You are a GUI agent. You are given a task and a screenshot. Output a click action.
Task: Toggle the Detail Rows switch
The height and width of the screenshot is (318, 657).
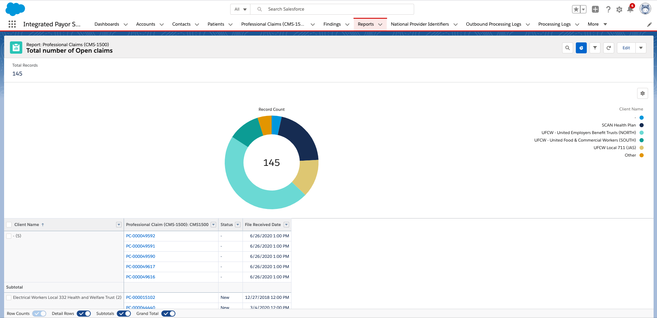(84, 314)
